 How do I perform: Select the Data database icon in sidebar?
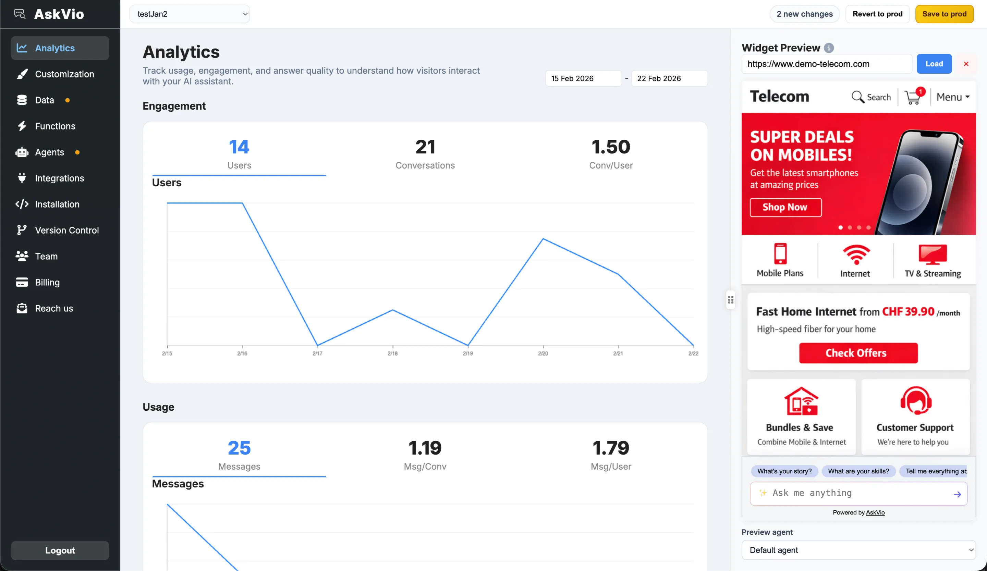click(22, 100)
